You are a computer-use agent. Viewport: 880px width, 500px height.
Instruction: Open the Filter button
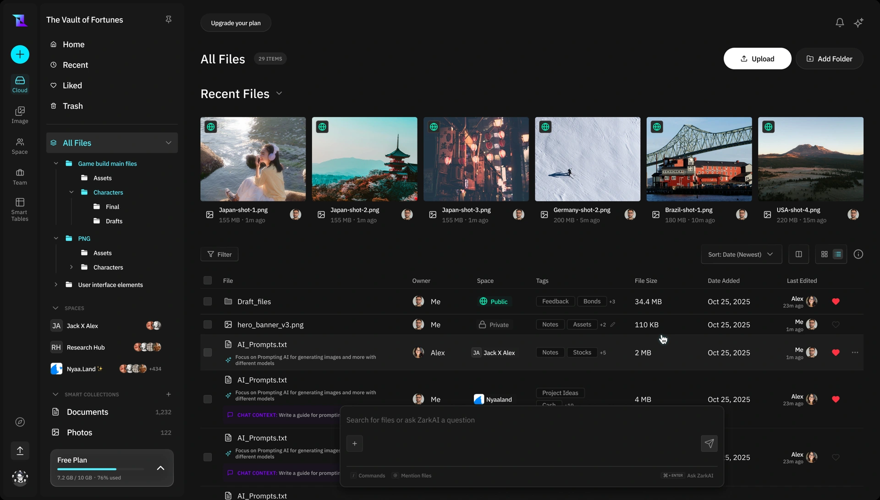click(219, 254)
